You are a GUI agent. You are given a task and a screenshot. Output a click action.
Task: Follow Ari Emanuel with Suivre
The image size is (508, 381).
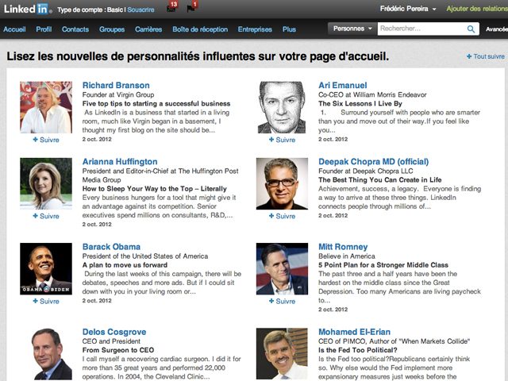click(283, 140)
